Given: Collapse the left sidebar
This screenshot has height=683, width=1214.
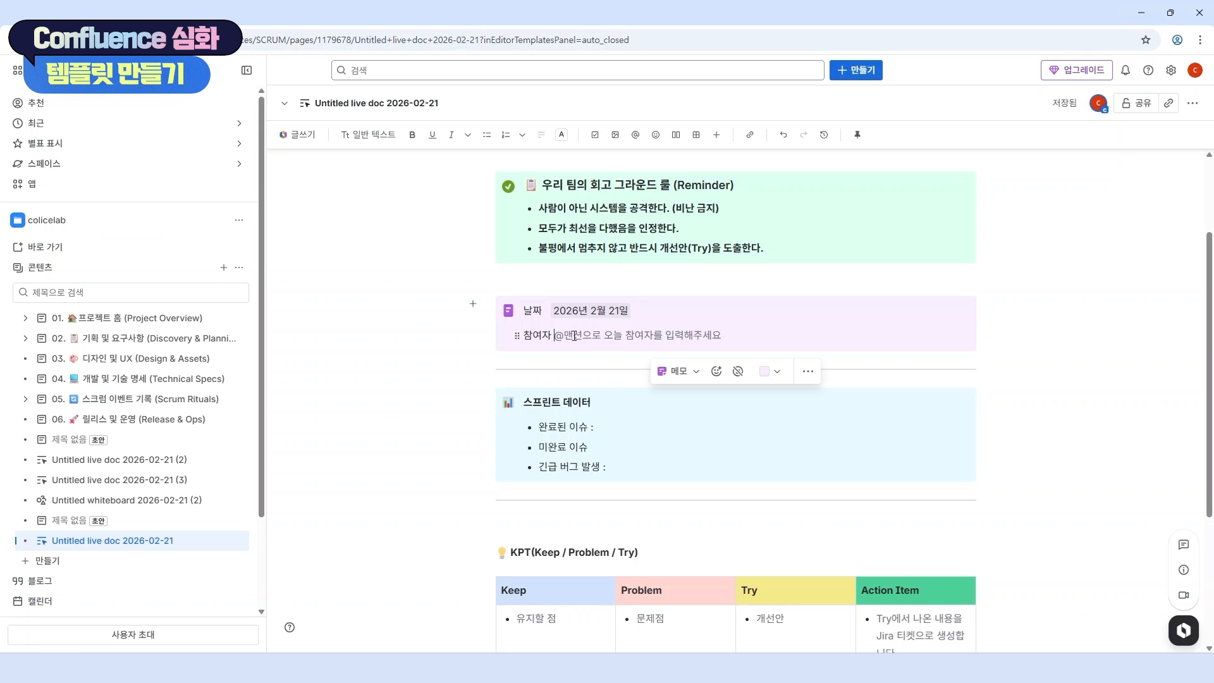Looking at the screenshot, I should tap(247, 70).
